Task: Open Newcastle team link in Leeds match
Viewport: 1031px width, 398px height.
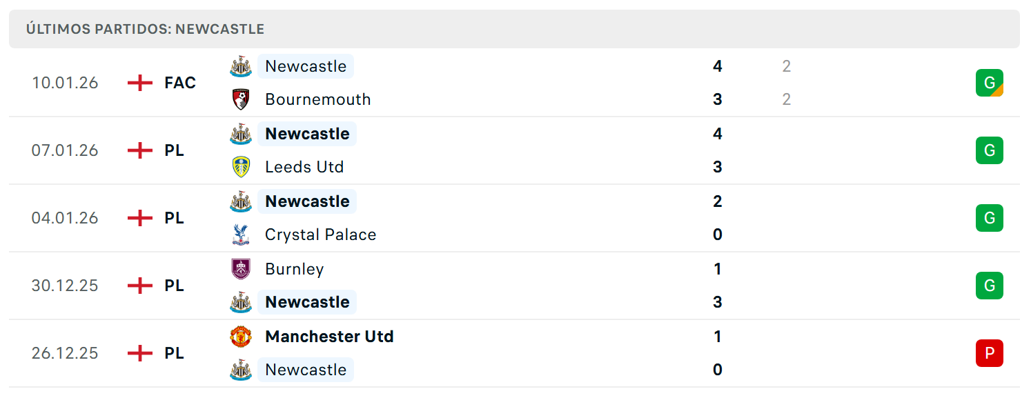Action: tap(307, 134)
